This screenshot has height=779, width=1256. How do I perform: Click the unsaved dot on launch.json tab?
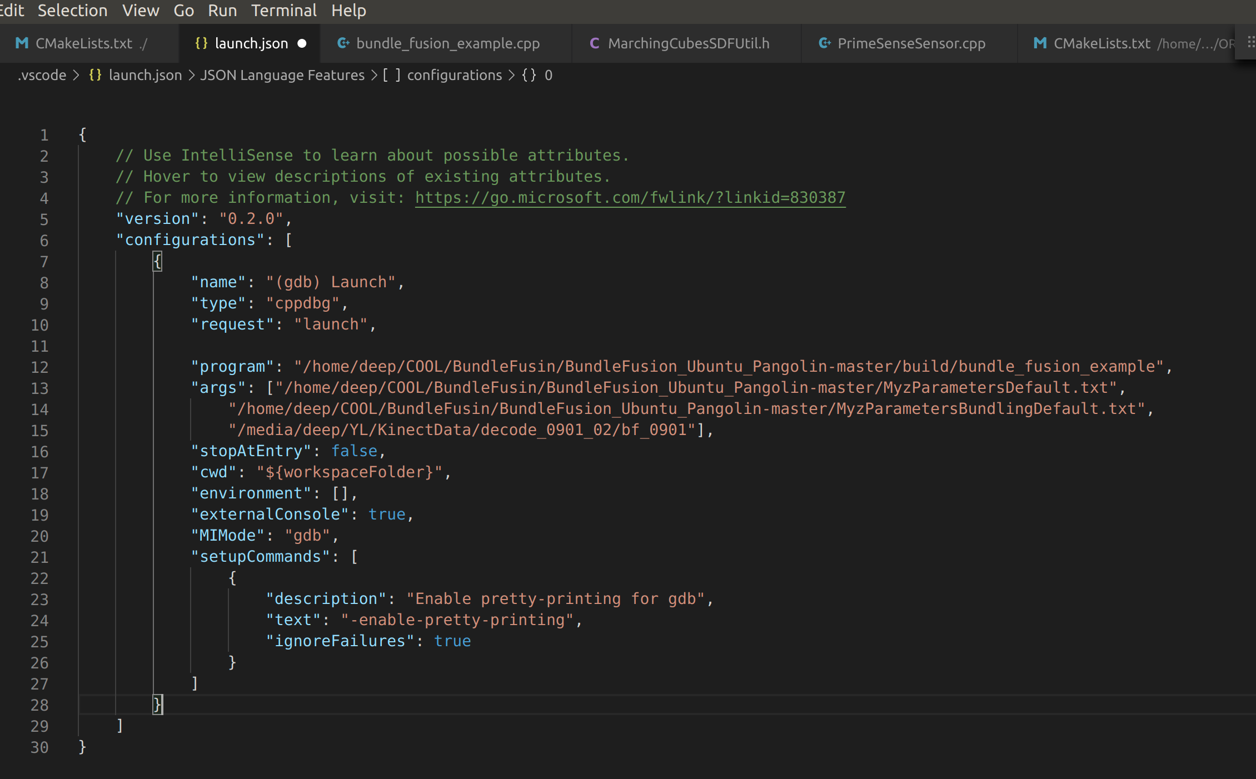tap(302, 43)
